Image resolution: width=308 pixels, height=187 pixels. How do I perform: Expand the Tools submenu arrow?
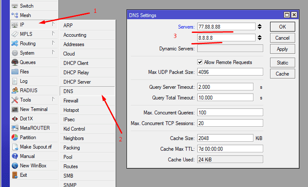(53, 99)
